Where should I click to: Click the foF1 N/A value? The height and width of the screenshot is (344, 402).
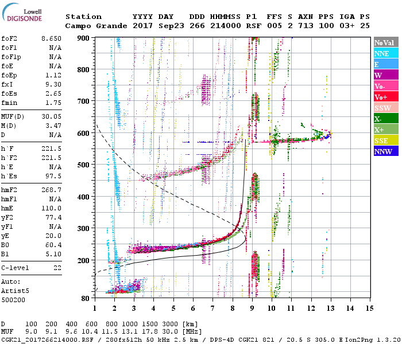pos(55,48)
